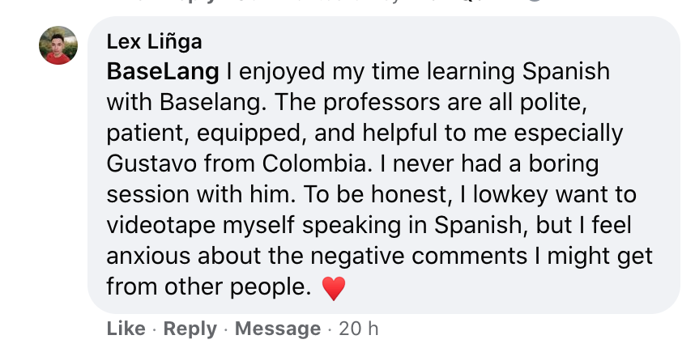Open the bold BaseLang page mention
695x348 pixels.
point(163,72)
